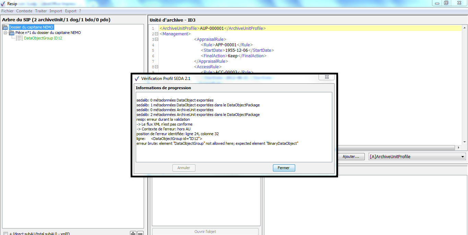Click the Pièce n°1 folder icon

pos(12,33)
